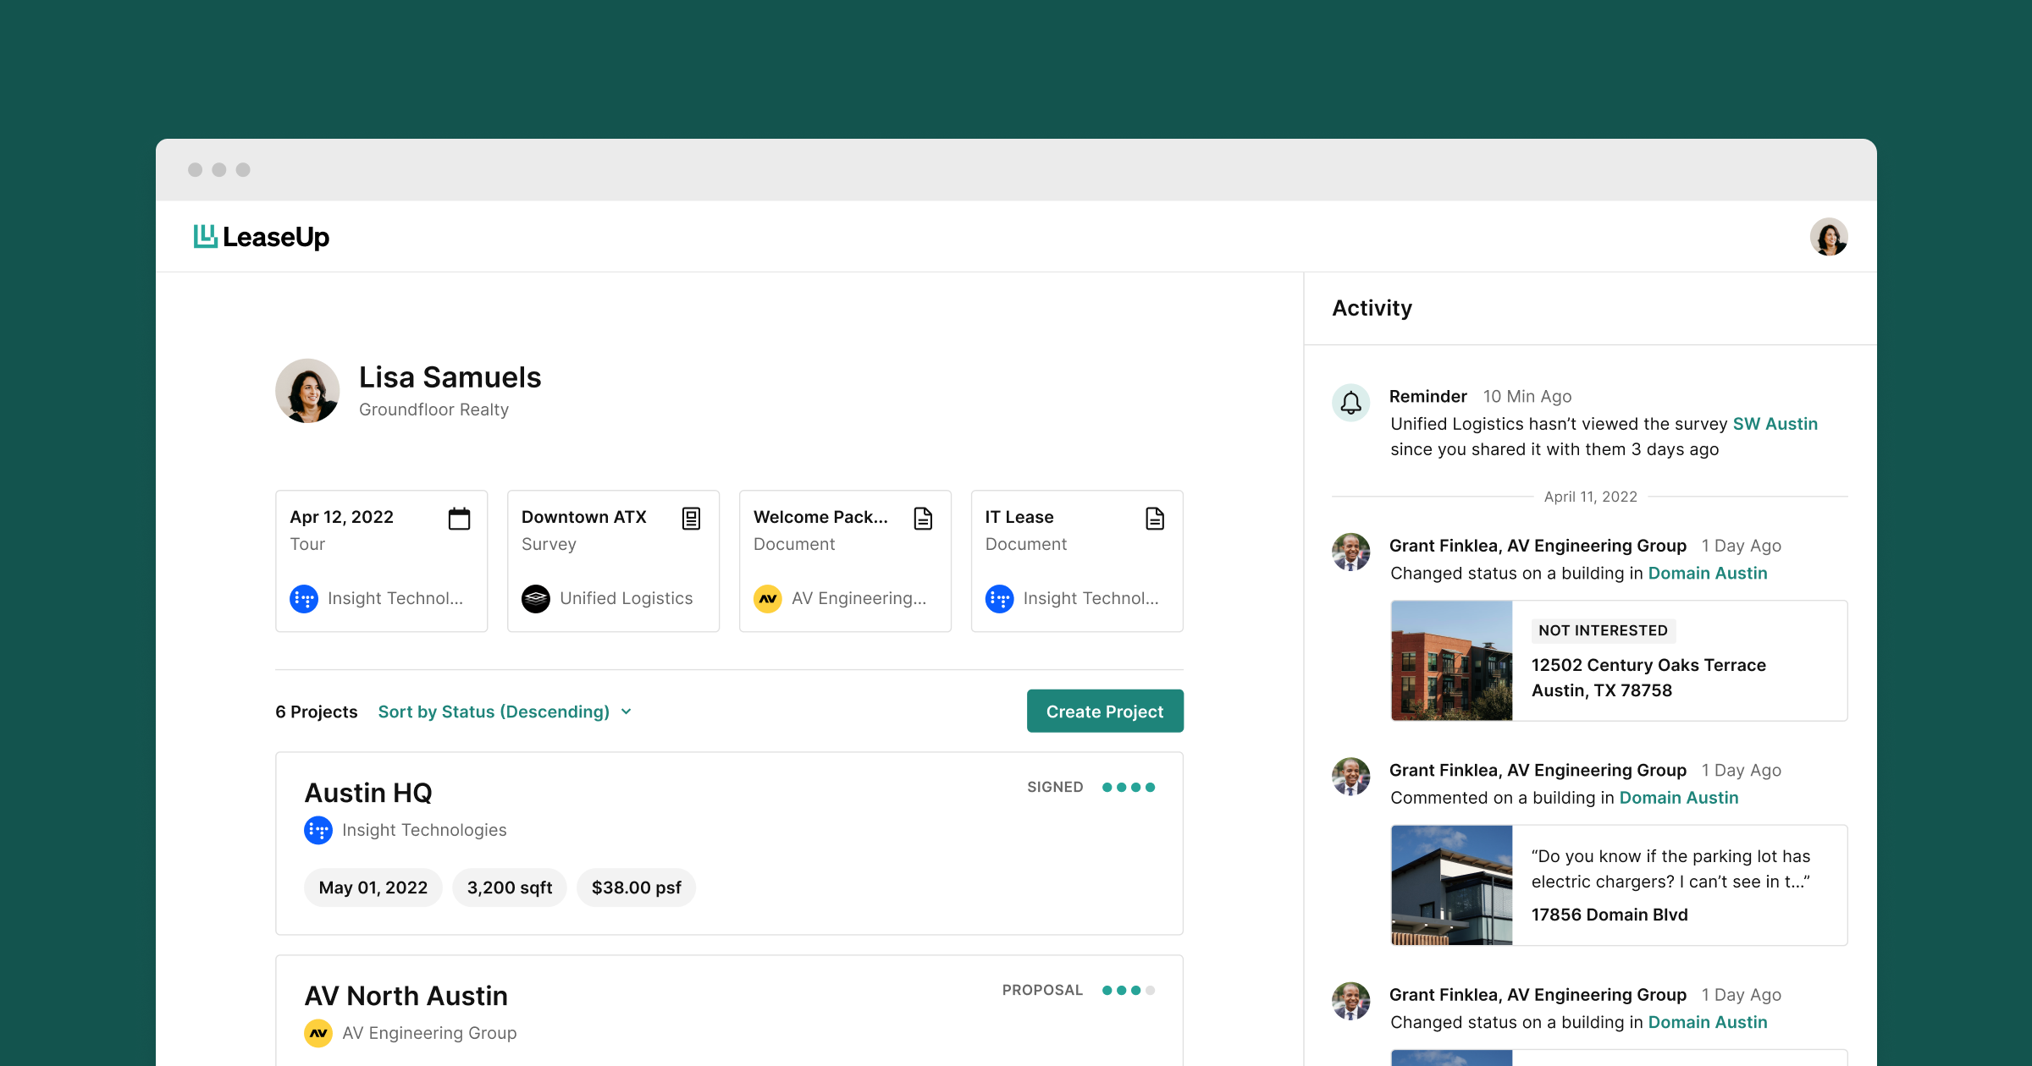Click the 12502 Century Oaks Terrace building photo
Viewport: 2032px width, 1066px height.
[1451, 661]
